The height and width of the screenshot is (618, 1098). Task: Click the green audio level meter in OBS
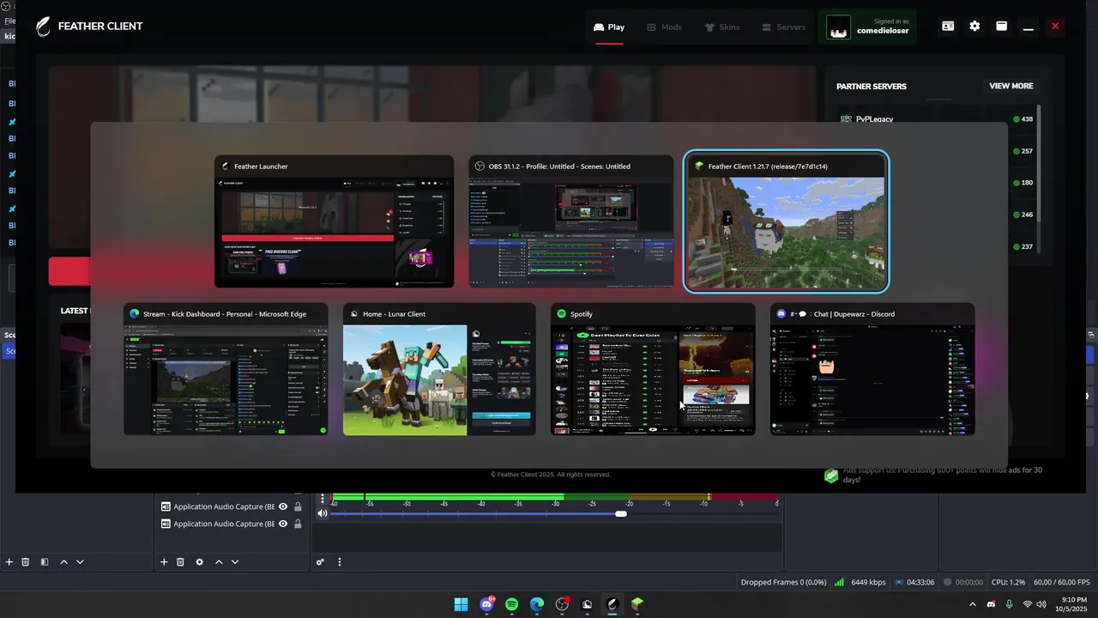pos(554,497)
